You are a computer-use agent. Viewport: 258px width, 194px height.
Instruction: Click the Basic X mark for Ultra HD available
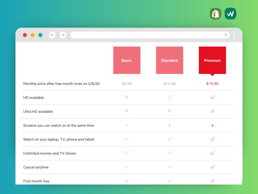(x=127, y=111)
